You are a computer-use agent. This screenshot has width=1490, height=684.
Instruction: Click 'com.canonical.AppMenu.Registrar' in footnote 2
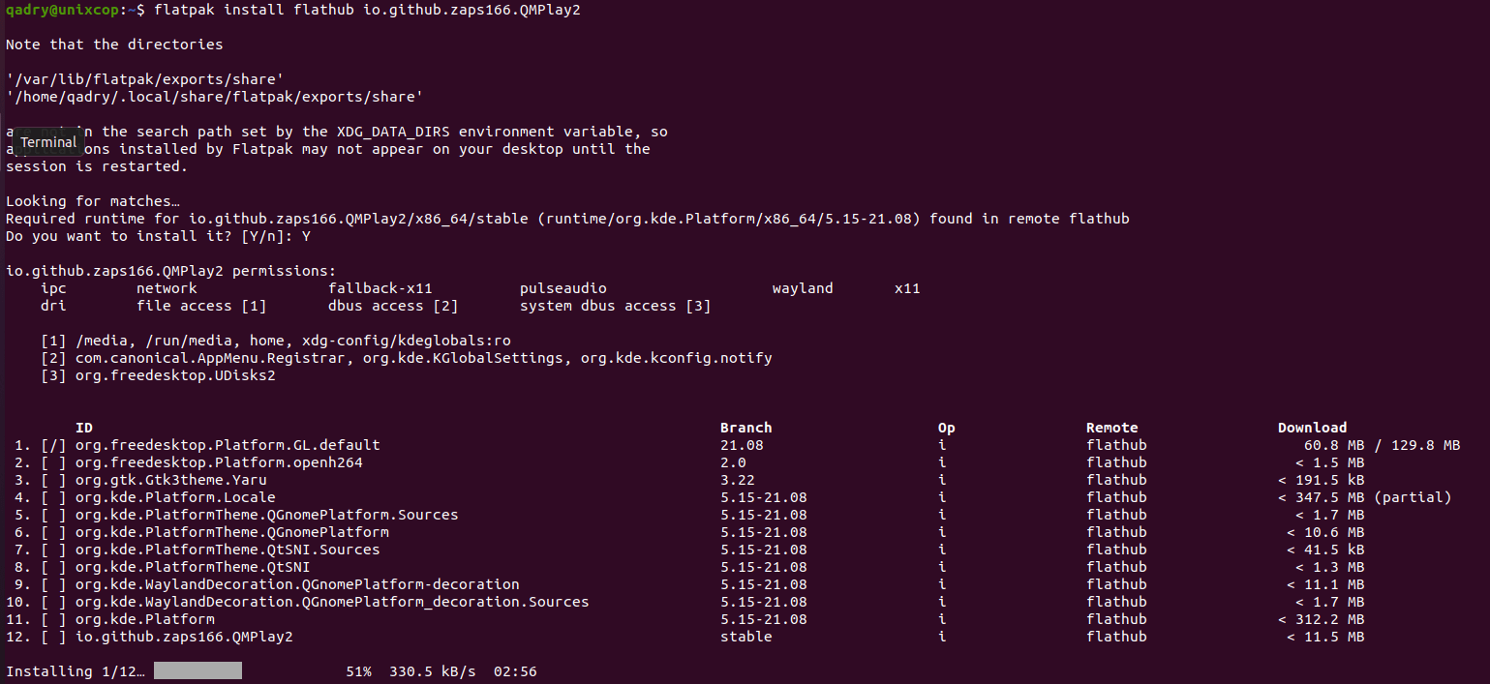(210, 358)
